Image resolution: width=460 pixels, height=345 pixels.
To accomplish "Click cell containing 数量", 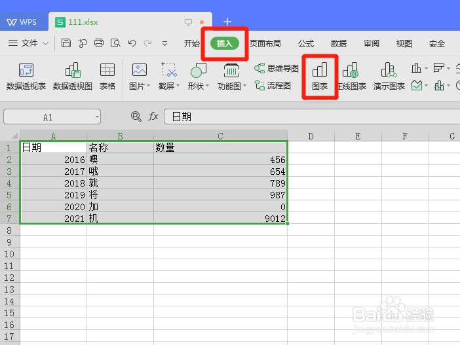I will (220, 147).
